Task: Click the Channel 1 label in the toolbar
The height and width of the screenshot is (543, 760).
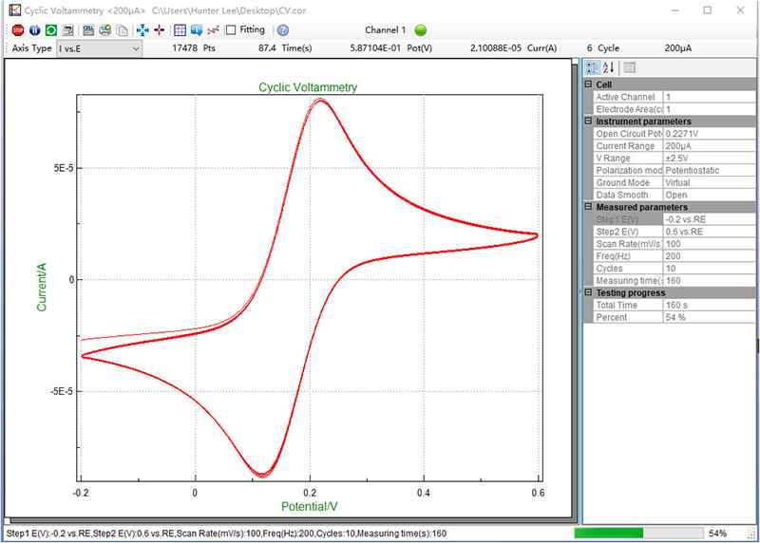Action: [x=386, y=30]
